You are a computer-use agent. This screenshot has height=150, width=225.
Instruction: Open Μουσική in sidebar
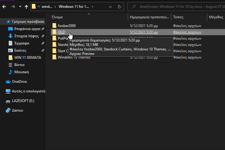pos(22,72)
